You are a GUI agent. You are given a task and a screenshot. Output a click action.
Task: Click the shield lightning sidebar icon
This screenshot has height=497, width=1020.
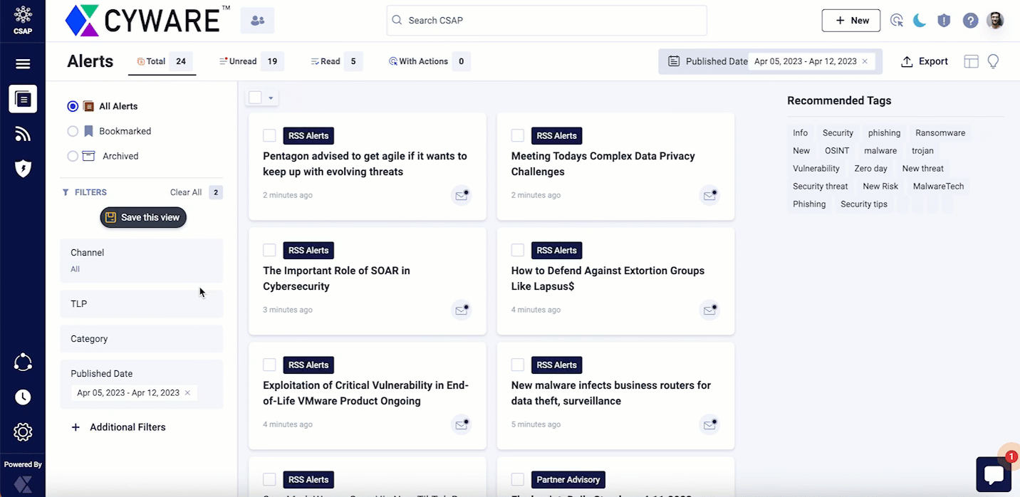[23, 169]
